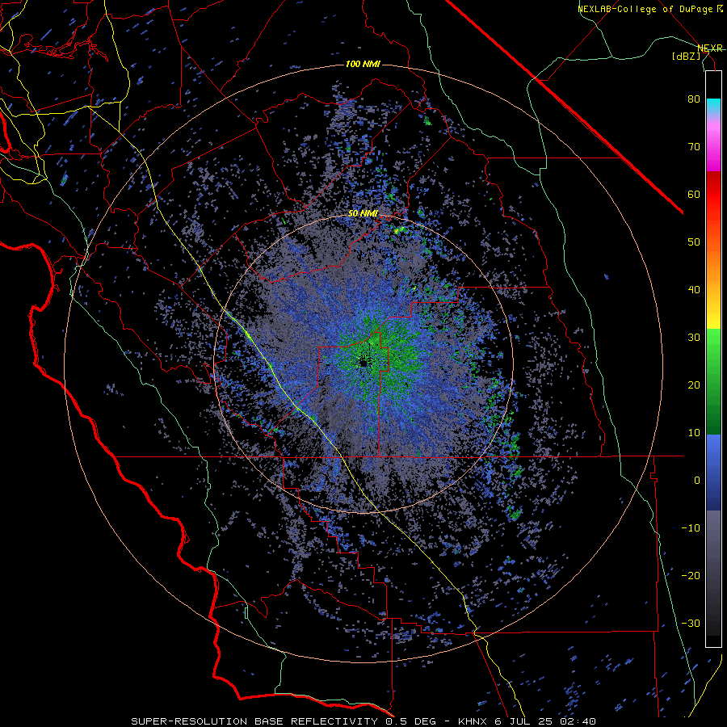Click the KHNX radar site dark center
The height and width of the screenshot is (727, 727).
click(x=363, y=363)
